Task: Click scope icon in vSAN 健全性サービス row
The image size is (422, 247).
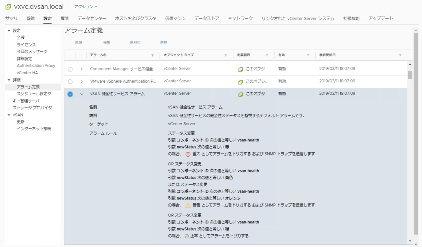Action: 241,94
